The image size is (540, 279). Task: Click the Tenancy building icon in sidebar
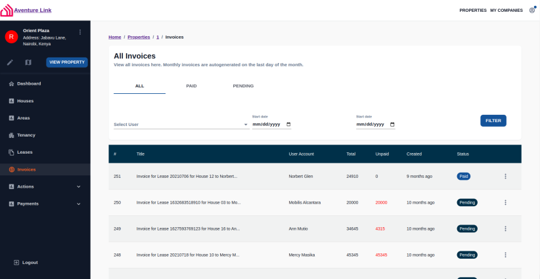click(x=11, y=135)
